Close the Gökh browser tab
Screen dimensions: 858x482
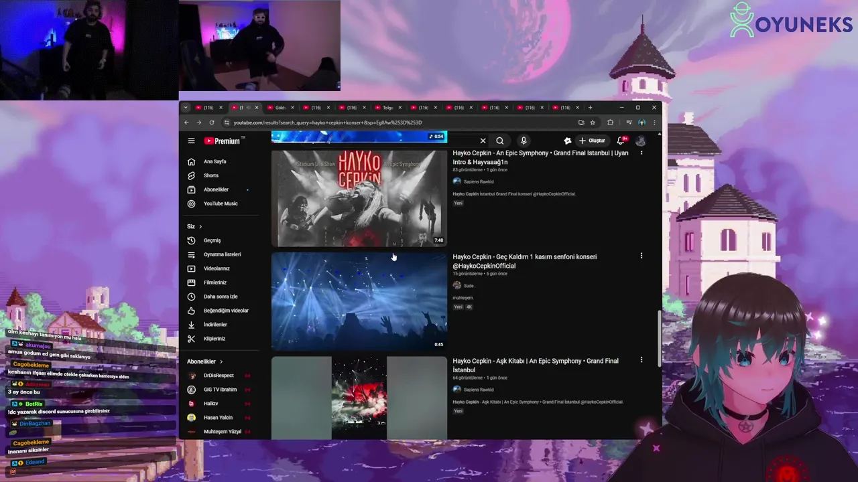tap(292, 108)
